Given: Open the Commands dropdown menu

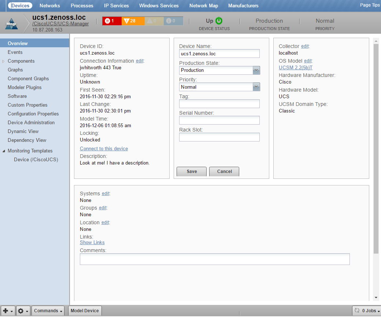Looking at the screenshot, I should [48, 311].
